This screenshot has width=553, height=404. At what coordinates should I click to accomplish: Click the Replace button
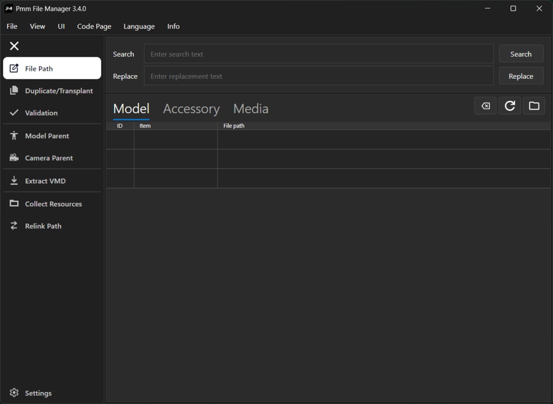click(x=521, y=76)
